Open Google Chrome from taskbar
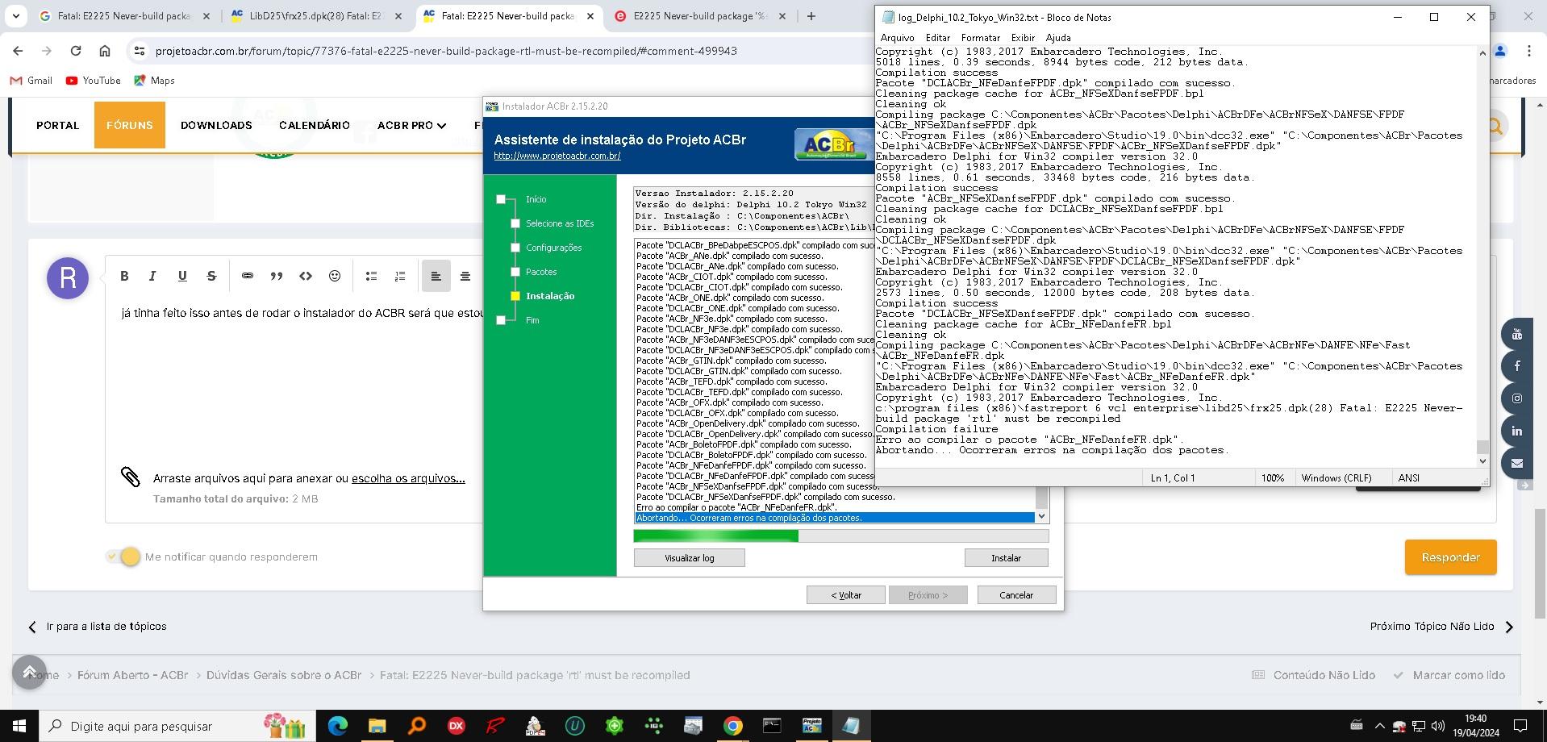 point(732,726)
